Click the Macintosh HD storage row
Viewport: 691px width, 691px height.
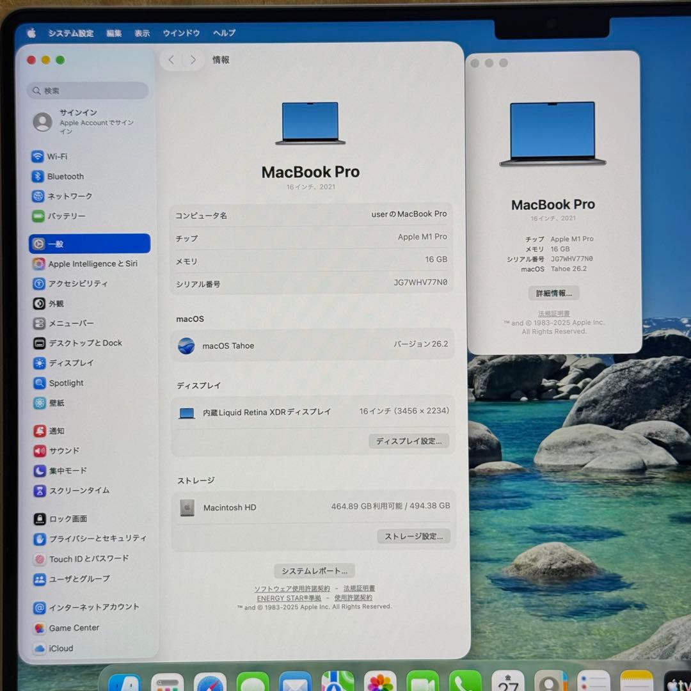click(x=314, y=507)
